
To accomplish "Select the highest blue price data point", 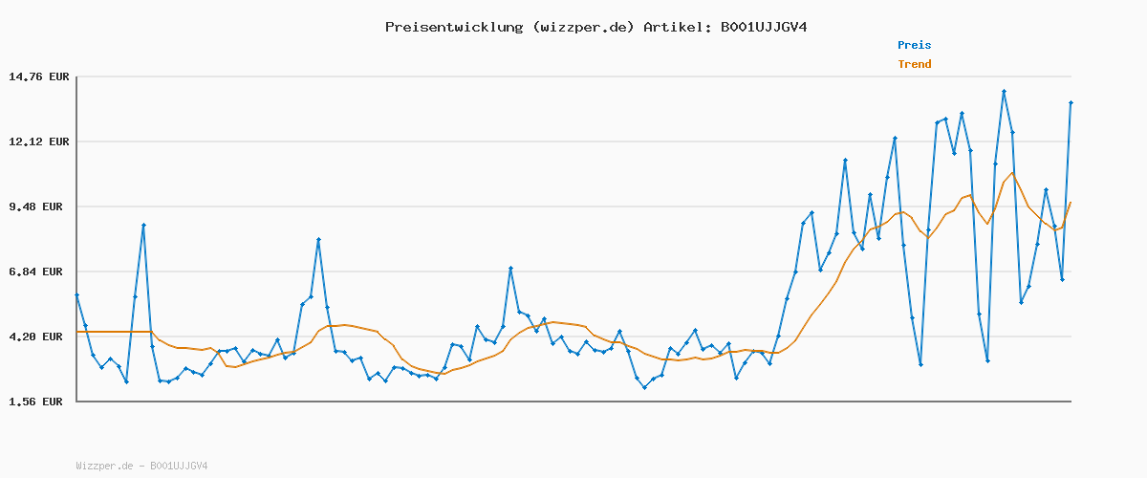I will click(x=1004, y=92).
